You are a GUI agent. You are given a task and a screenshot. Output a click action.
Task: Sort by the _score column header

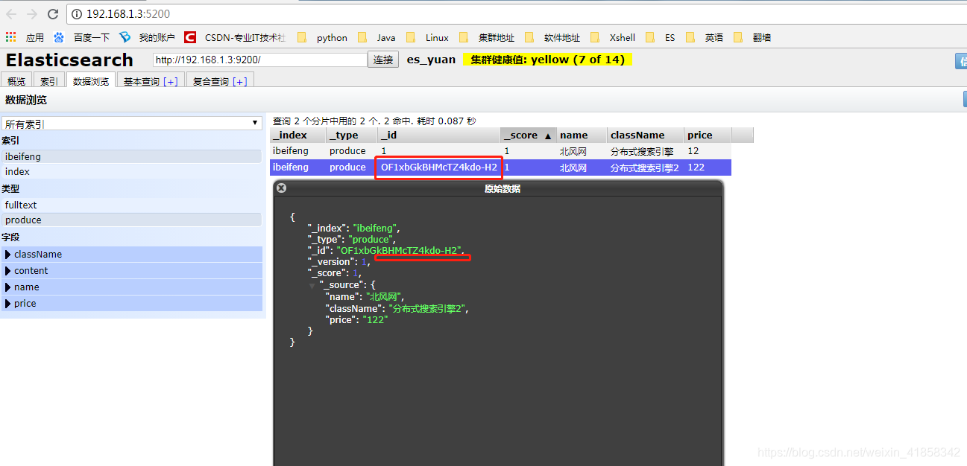(x=528, y=135)
